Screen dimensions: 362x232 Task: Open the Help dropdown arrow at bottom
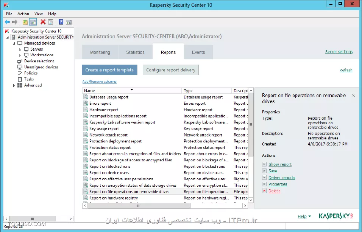coord(310,217)
